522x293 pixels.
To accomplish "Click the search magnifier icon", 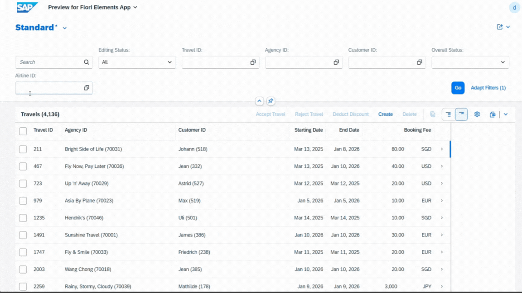I will coord(86,62).
